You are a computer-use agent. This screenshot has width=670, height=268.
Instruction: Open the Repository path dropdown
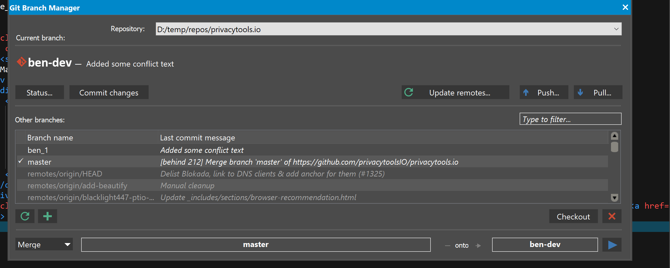pos(616,29)
